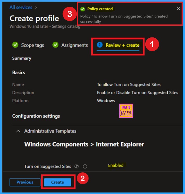This screenshot has height=194, width=185.
Task: Click the Summary heading
Action: [x=22, y=59]
